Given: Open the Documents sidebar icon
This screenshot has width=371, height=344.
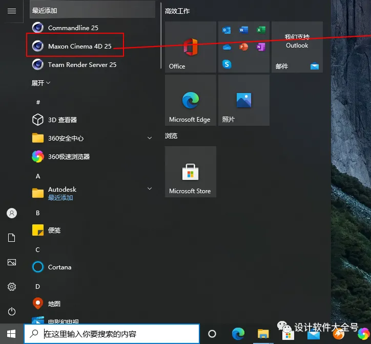Looking at the screenshot, I should [x=12, y=238].
